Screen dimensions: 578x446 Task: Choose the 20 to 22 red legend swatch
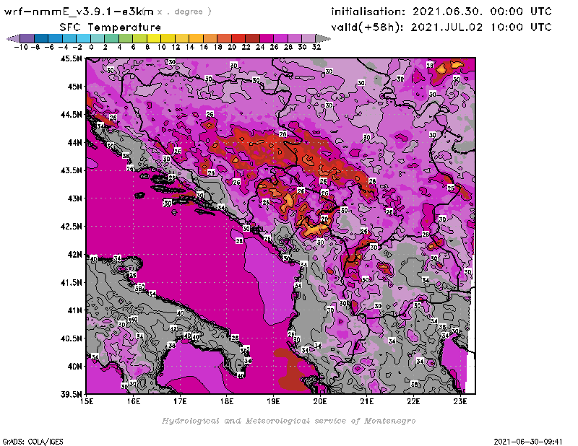238,38
